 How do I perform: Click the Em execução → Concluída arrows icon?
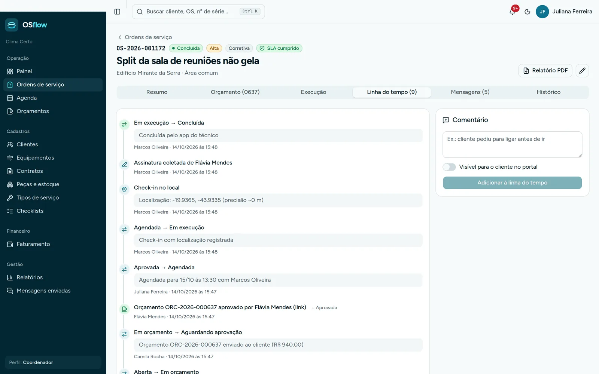pos(124,125)
